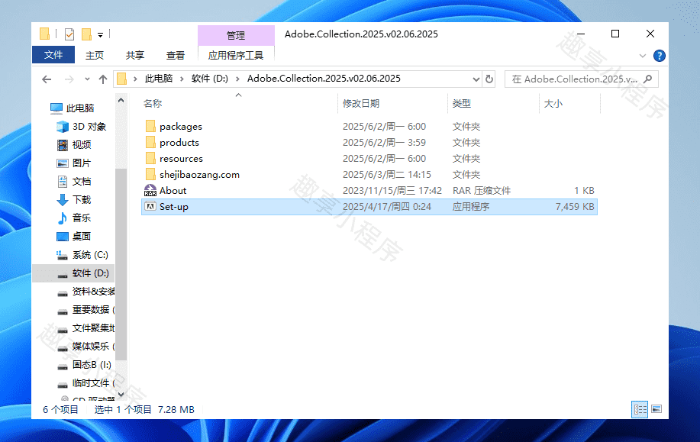Click the packages folder icon
700x442 pixels.
150,126
